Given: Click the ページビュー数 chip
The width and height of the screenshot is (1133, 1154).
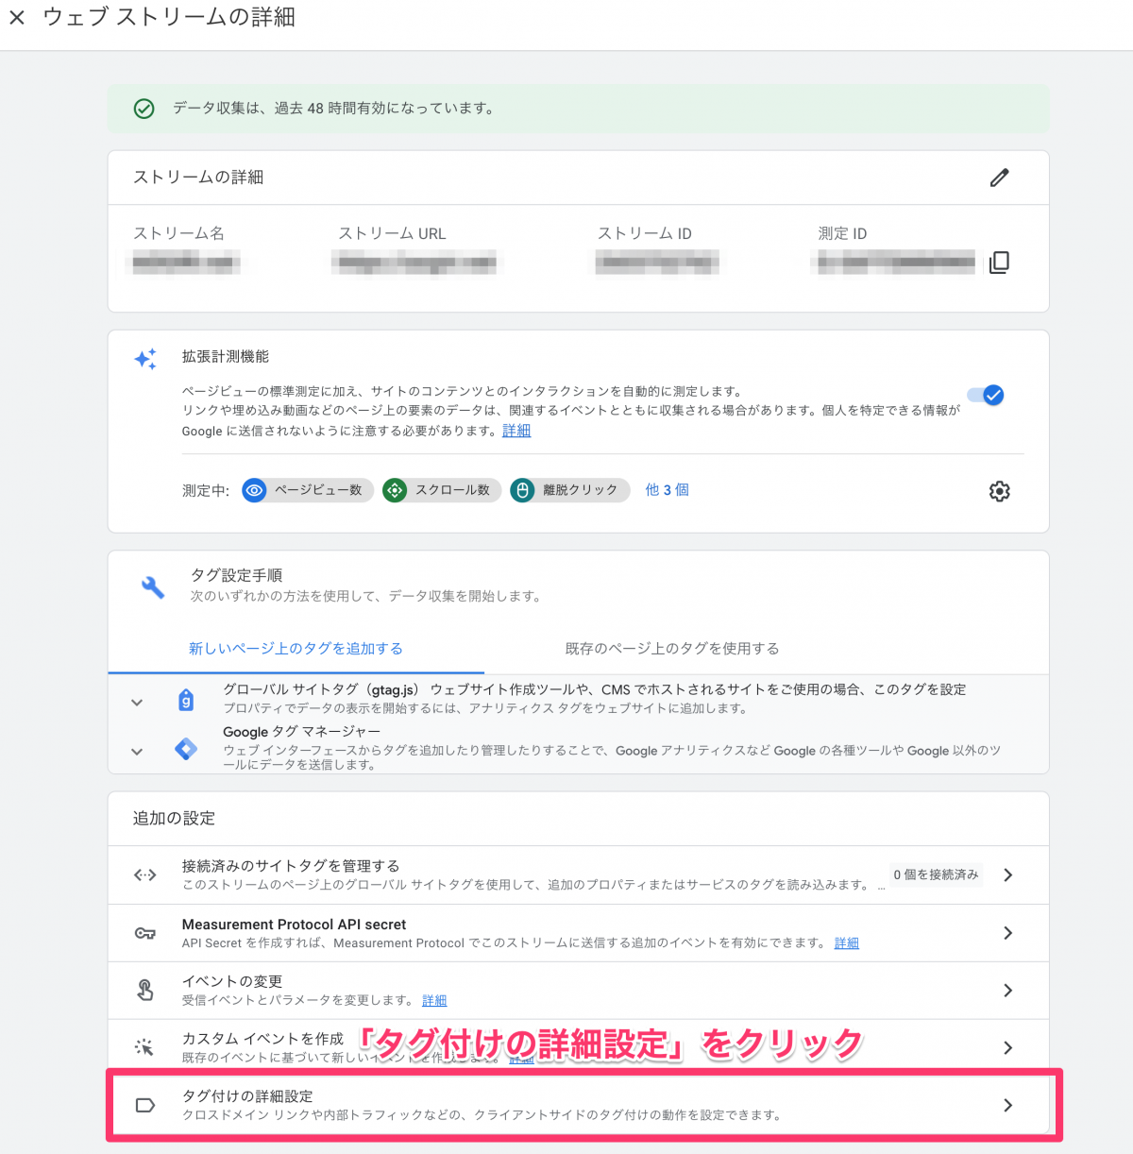Looking at the screenshot, I should pyautogui.click(x=308, y=490).
